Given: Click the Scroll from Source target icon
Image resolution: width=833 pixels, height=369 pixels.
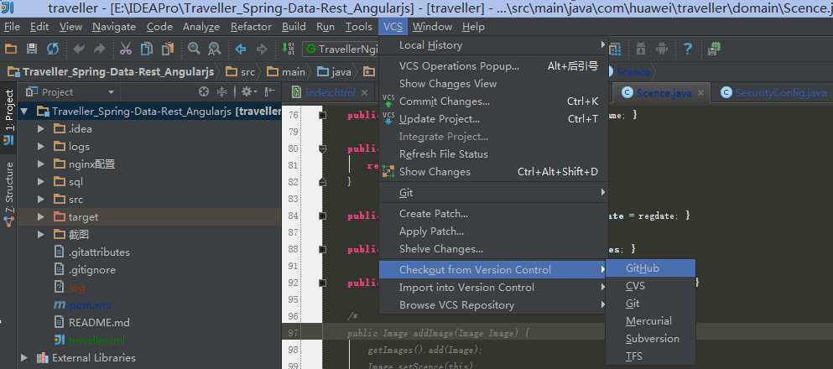Looking at the screenshot, I should (204, 92).
